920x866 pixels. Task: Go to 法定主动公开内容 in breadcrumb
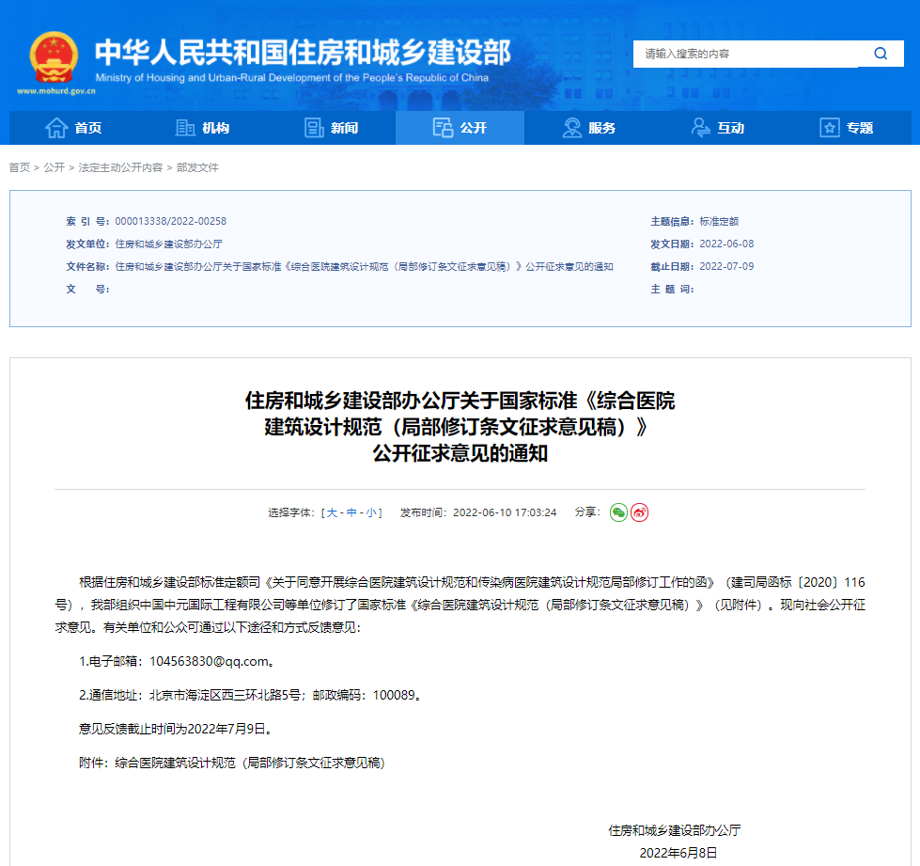[x=120, y=168]
